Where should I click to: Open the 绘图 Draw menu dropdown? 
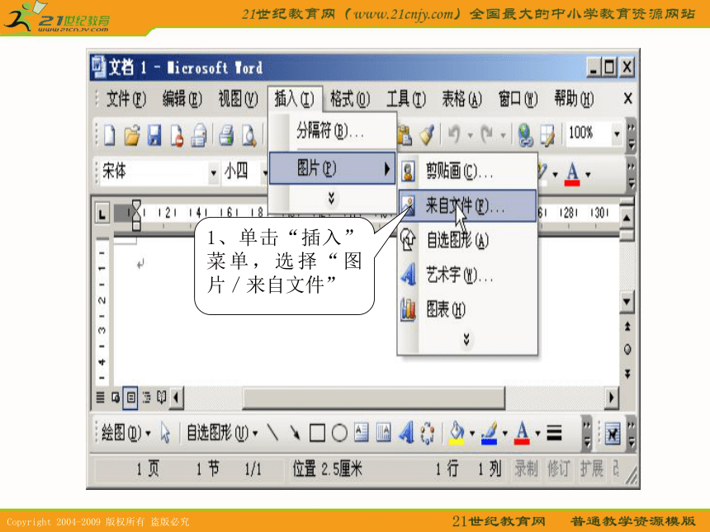[x=125, y=433]
